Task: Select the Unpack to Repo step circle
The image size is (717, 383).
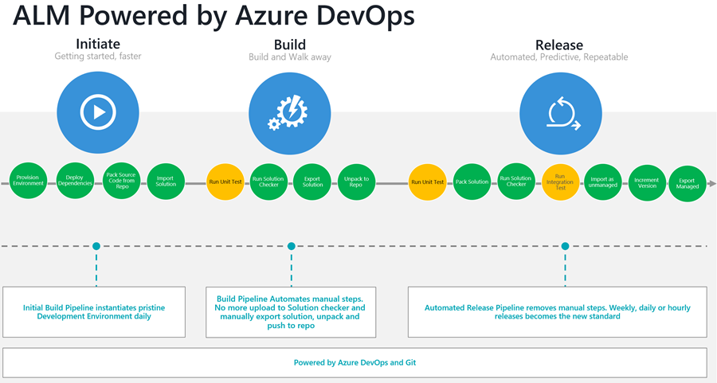Action: 356,182
